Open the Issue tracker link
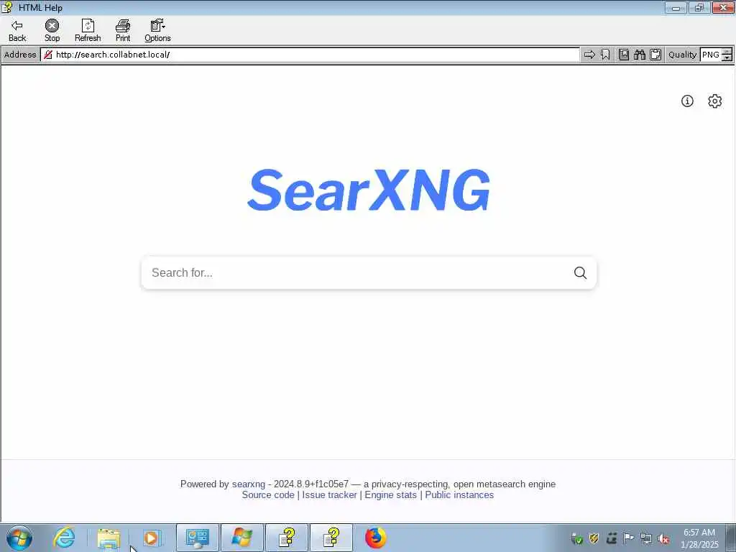Screen dimensions: 736x552 [329, 494]
